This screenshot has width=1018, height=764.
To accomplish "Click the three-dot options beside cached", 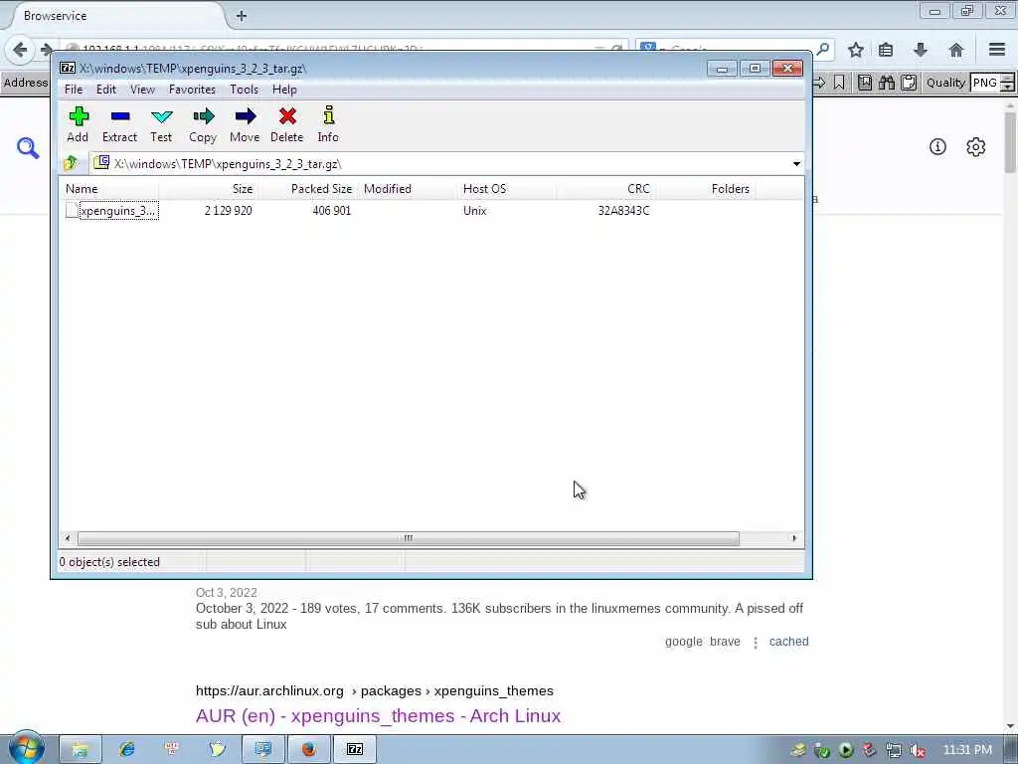I will pos(756,643).
